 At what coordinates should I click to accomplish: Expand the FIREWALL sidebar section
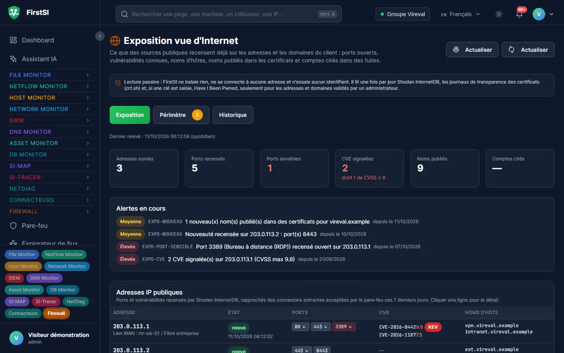49,211
